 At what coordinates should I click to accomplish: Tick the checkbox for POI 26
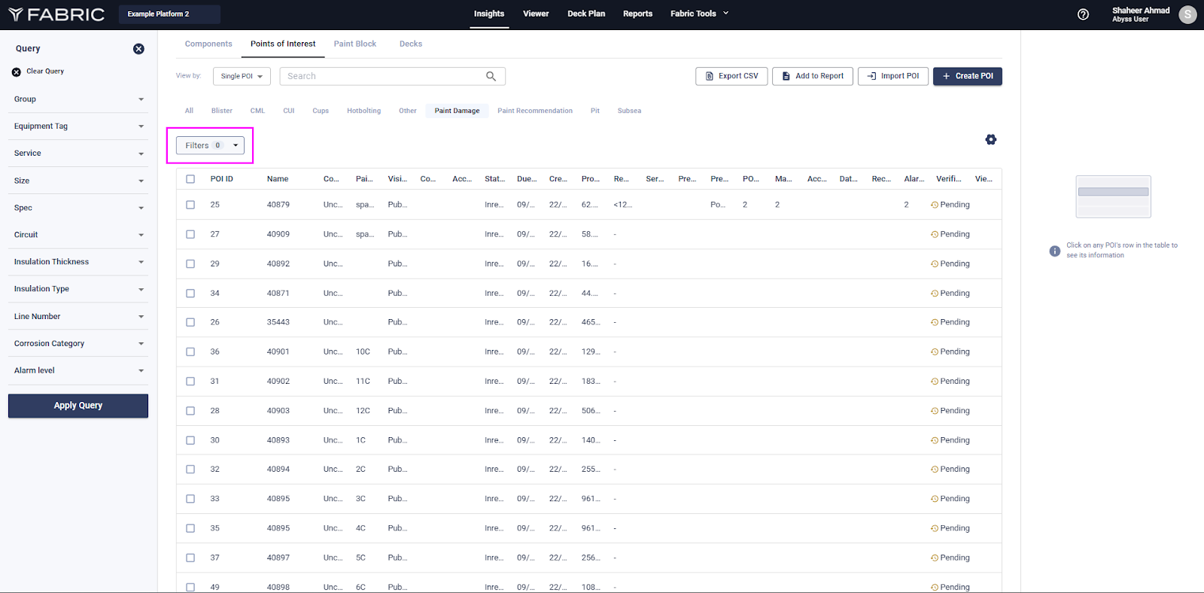[x=190, y=322]
